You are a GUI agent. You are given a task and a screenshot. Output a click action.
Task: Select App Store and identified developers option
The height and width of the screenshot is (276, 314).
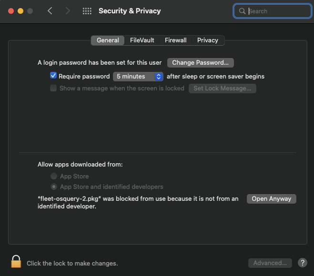click(x=54, y=187)
